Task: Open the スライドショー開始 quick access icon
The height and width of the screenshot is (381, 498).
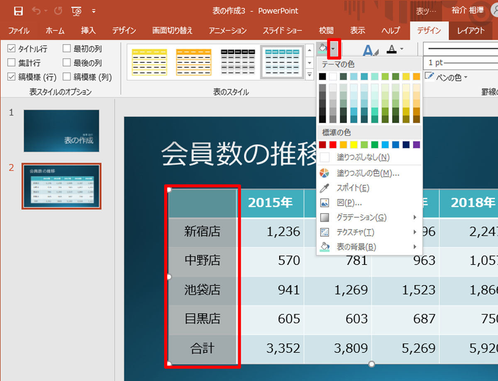Action: 76,11
